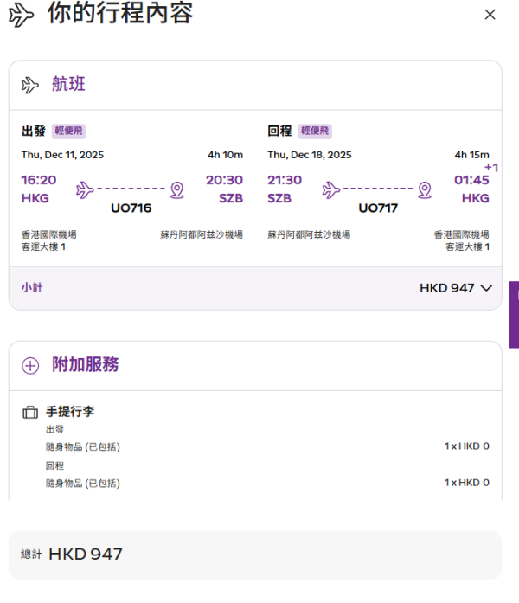The width and height of the screenshot is (519, 603).
Task: Open the purple side tab on right edge
Action: click(514, 315)
